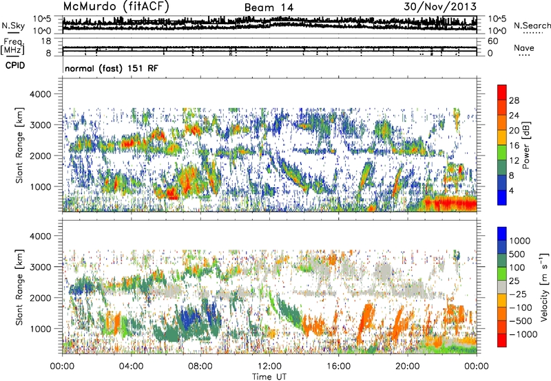Click the '-25' velocity colorbar tick

click(x=518, y=294)
